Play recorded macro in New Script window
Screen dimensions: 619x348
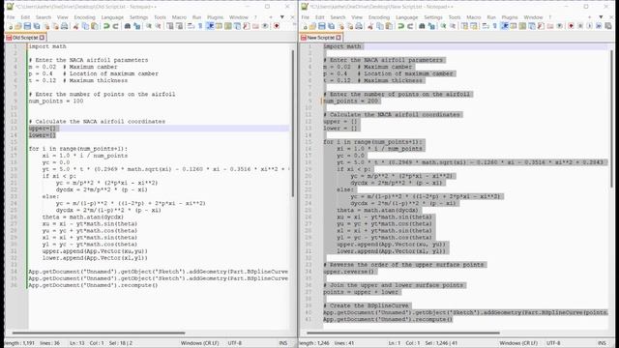(589, 26)
